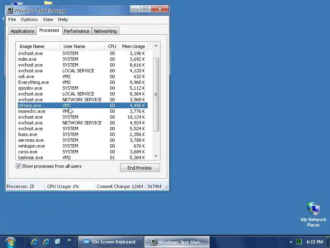The width and height of the screenshot is (330, 248).
Task: Switch to the Applications tab
Action: 23,31
